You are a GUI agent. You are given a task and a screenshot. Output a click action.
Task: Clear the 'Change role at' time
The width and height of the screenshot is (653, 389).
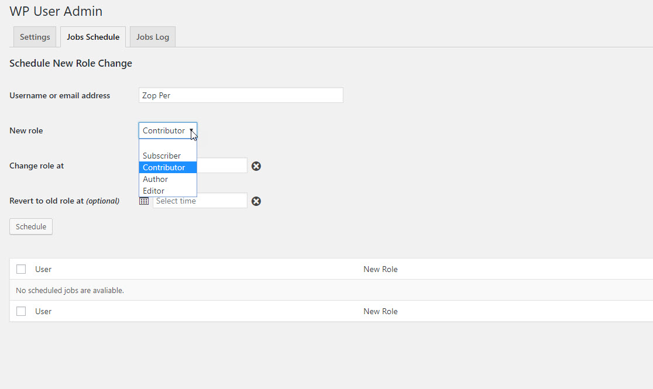pos(256,166)
